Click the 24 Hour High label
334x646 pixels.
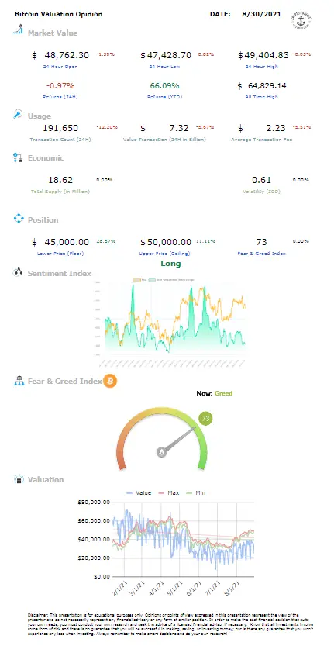(x=261, y=67)
